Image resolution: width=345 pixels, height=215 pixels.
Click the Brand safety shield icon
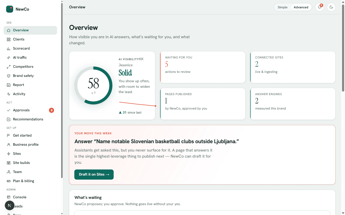[9, 76]
